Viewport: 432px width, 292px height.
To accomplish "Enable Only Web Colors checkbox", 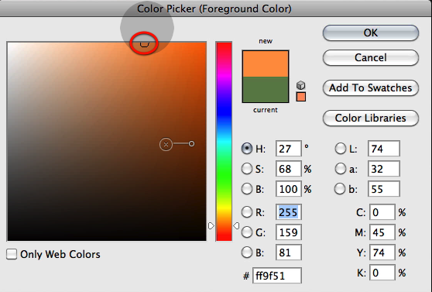I will 12,254.
